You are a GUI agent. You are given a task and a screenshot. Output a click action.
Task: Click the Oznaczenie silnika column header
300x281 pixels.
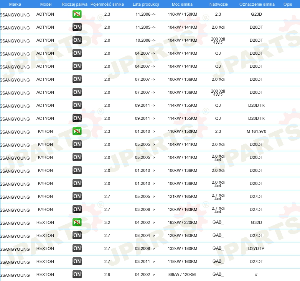click(257, 4)
